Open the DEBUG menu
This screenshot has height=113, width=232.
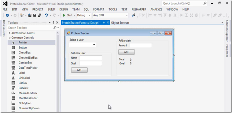(x=64, y=9)
